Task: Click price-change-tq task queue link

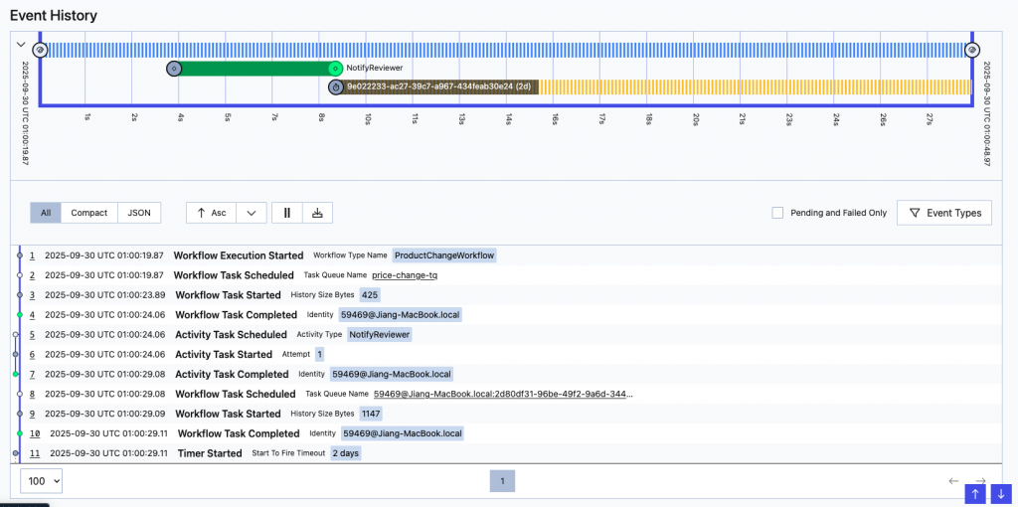Action: click(x=405, y=275)
